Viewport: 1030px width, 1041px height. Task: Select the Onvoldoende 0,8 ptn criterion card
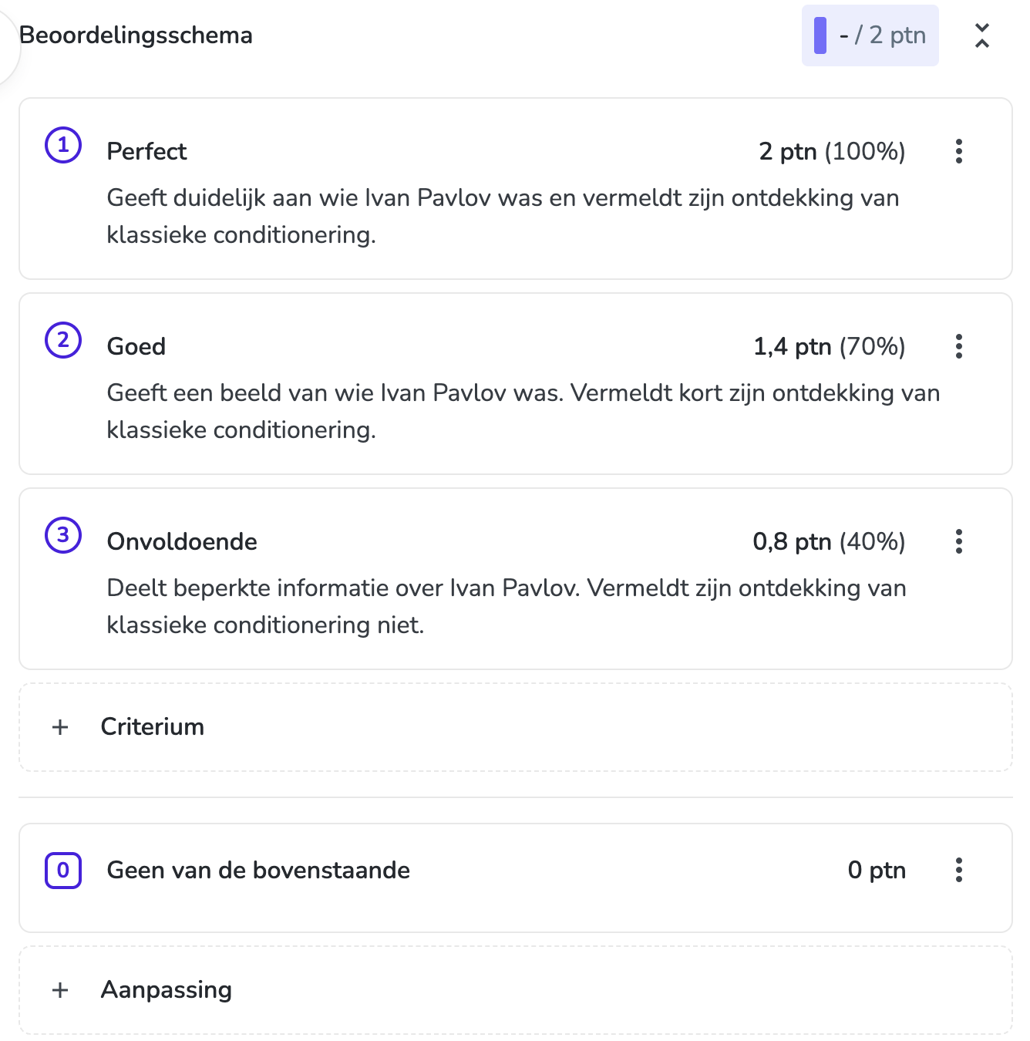515,578
